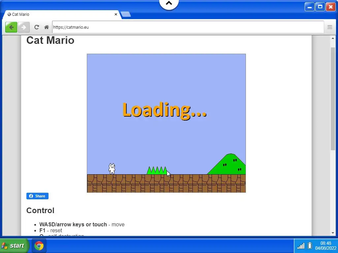
Task: Click the F1 - reset line
Action: tap(51, 230)
